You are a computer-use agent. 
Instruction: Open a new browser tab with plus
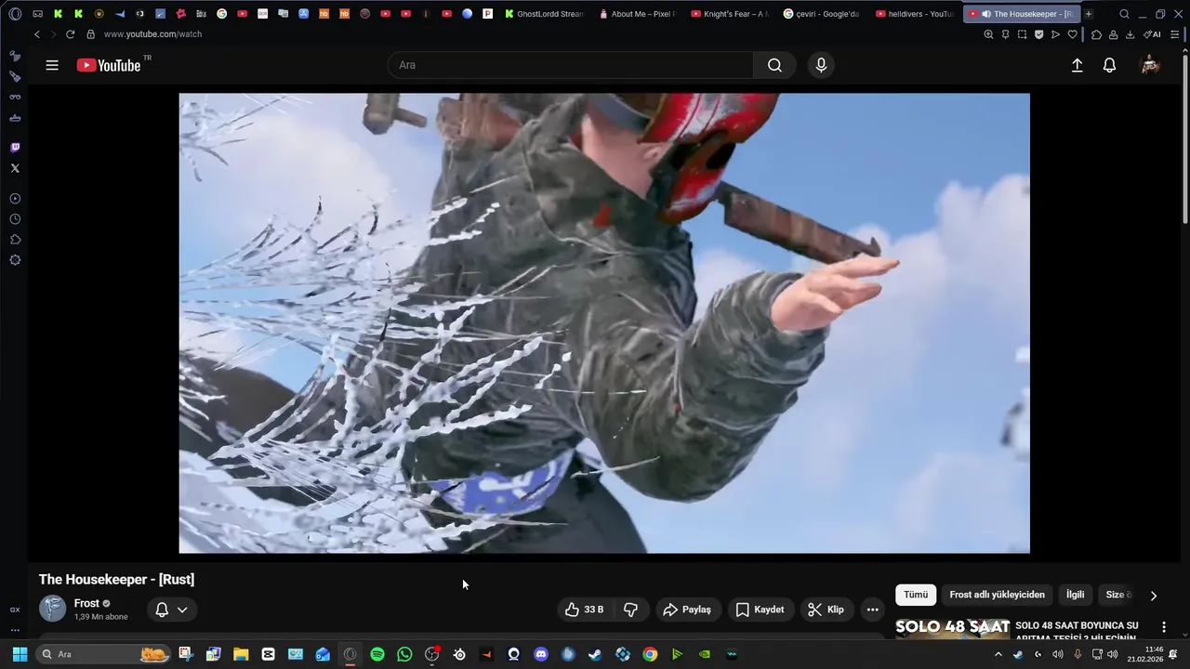pyautogui.click(x=1089, y=14)
